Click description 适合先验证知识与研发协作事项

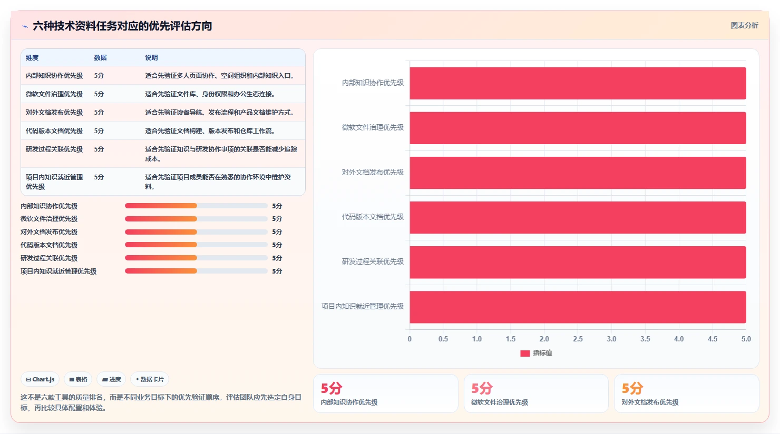click(221, 154)
